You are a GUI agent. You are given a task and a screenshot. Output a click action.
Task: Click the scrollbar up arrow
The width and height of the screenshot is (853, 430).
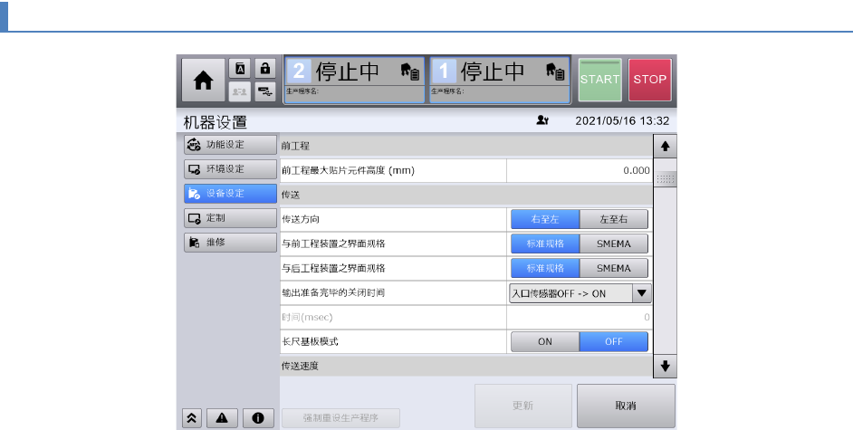[x=665, y=147]
